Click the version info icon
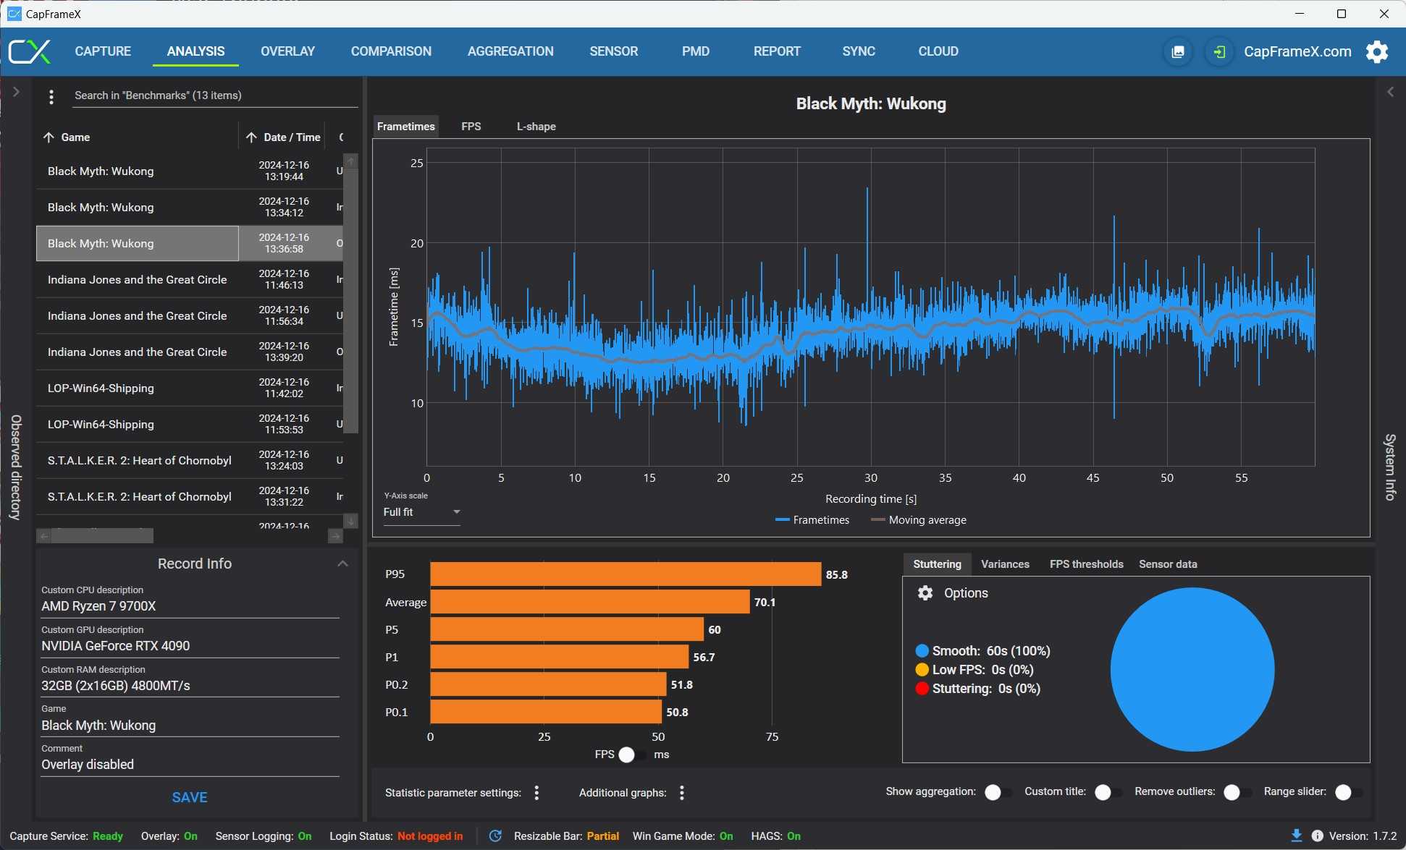 [1318, 836]
